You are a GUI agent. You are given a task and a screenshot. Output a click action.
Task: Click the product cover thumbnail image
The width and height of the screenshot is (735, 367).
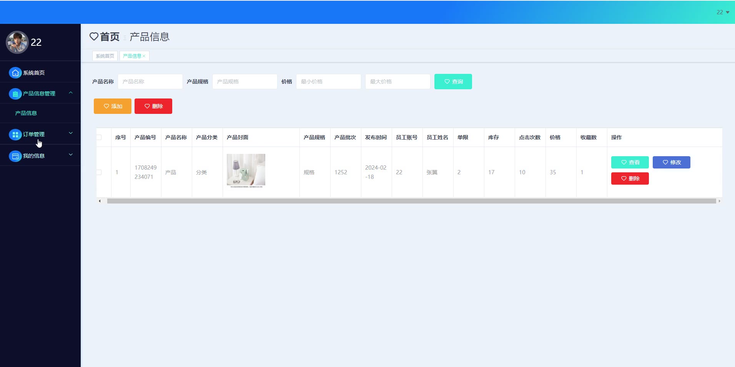tap(246, 170)
